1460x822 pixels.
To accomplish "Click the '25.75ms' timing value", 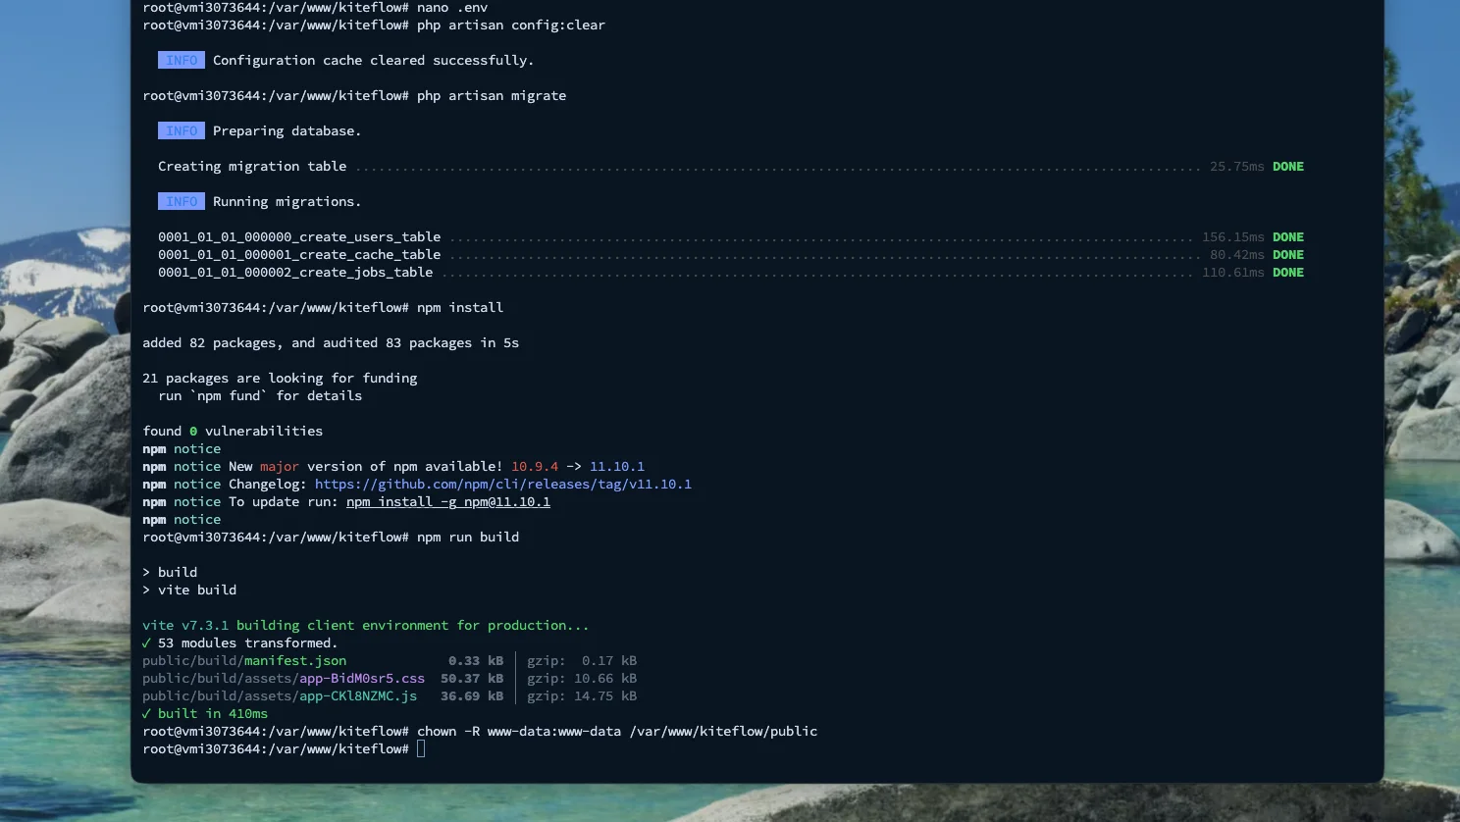I will click(1237, 166).
